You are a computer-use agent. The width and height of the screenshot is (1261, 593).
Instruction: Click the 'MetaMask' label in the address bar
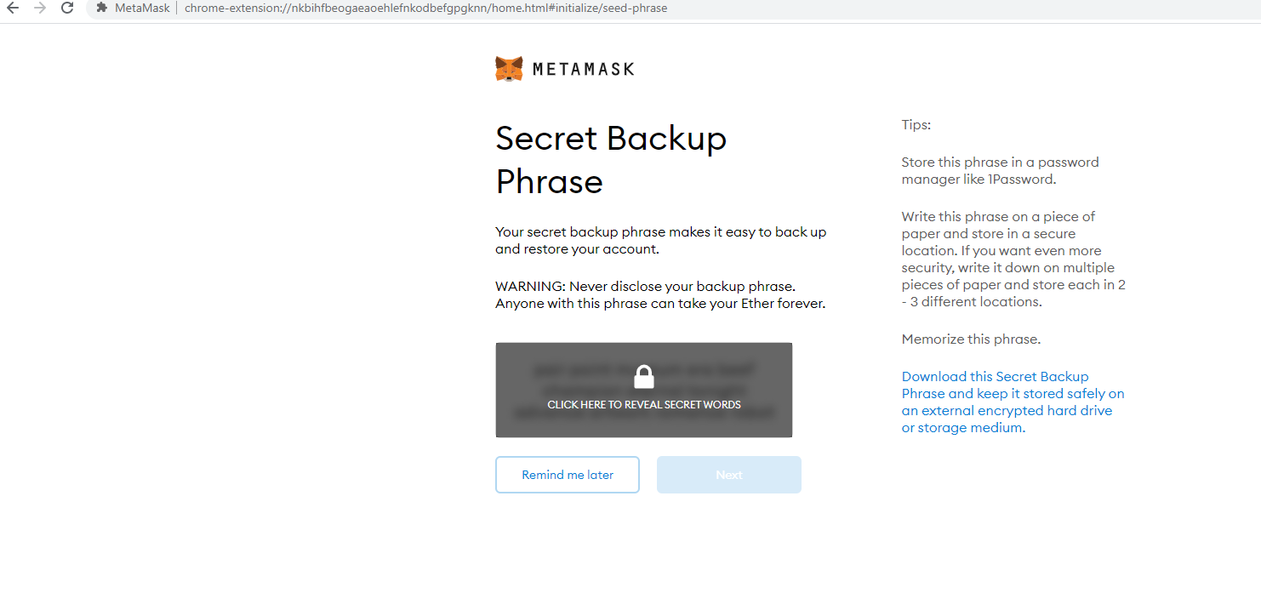pyautogui.click(x=142, y=8)
